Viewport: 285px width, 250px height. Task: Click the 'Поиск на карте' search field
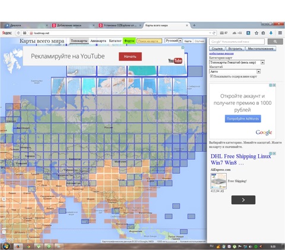149,41
